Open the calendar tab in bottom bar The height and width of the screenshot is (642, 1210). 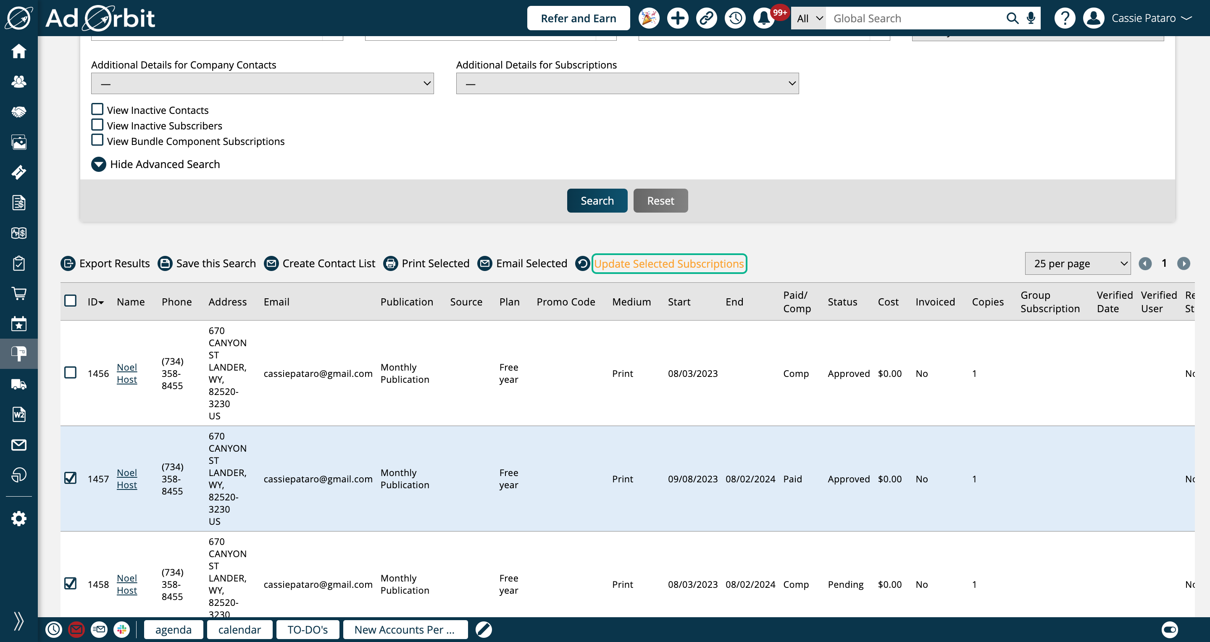coord(239,629)
